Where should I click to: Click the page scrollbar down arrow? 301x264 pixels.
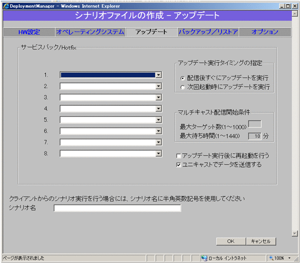[295, 234]
